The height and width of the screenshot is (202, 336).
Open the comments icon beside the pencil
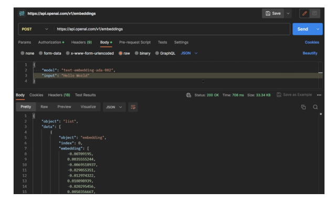click(314, 14)
